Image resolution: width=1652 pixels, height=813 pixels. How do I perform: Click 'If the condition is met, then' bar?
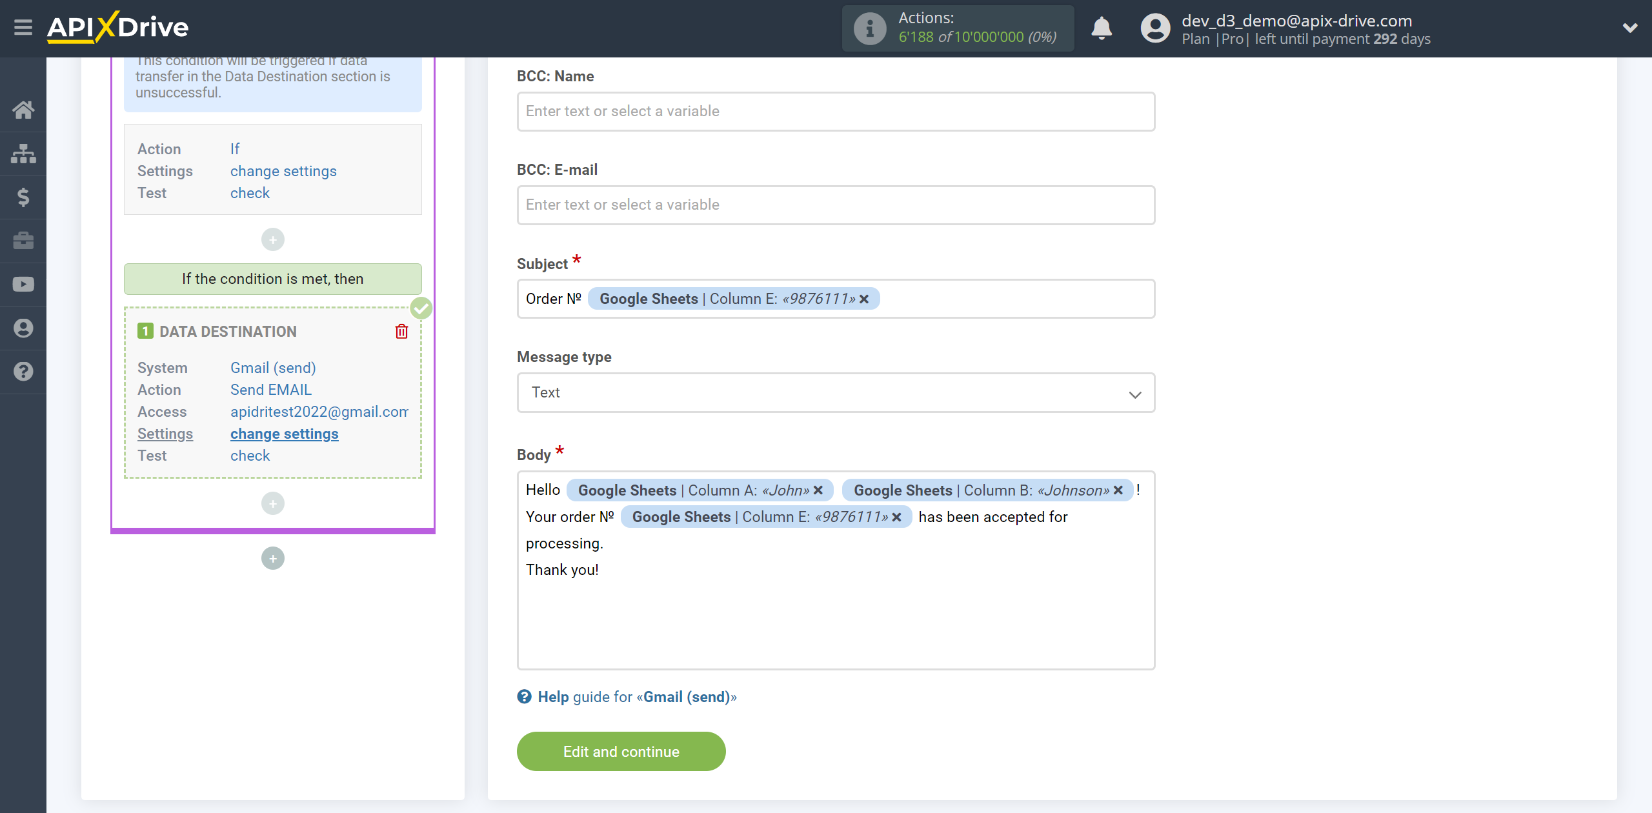[273, 279]
